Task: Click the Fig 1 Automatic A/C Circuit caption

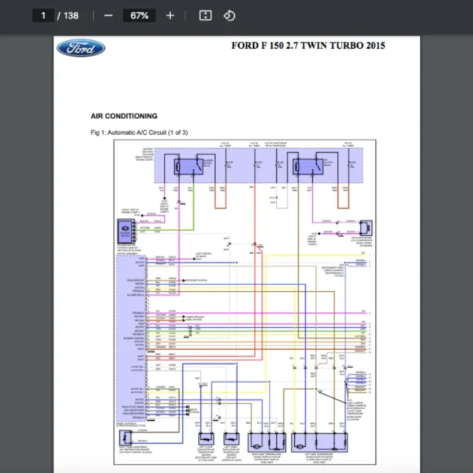Action: point(140,132)
